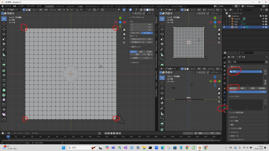Click the 割り当て assign button
Image resolution: width=269 pixels, height=151 pixels.
[234, 88]
